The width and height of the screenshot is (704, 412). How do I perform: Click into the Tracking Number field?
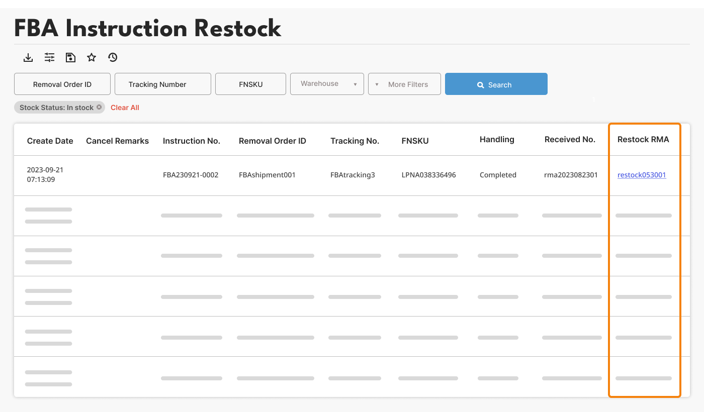point(162,84)
